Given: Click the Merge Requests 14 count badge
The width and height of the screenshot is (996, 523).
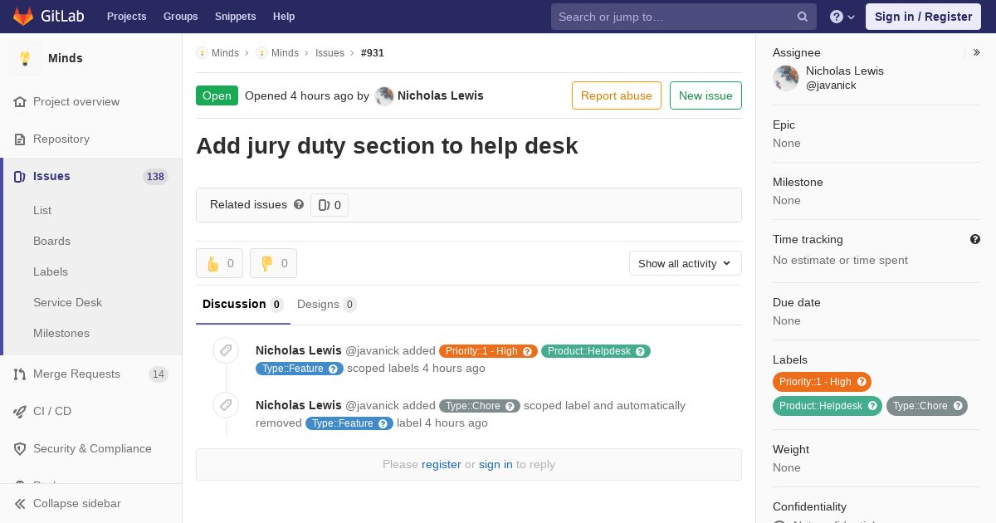Looking at the screenshot, I should (158, 374).
